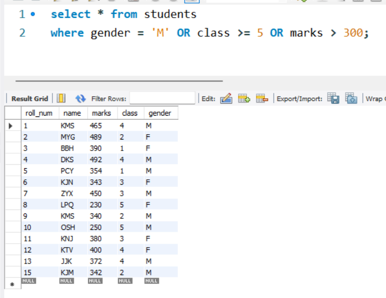Select the new row asterisk marker
This screenshot has width=386, height=298.
12,284
